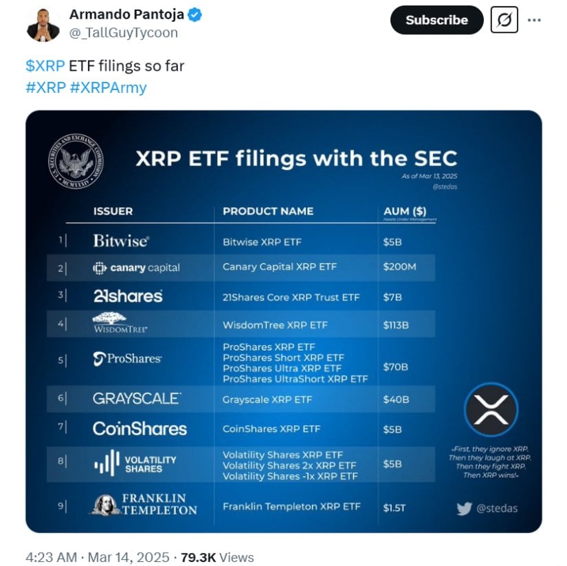Click the SEC seal emblem in image
The height and width of the screenshot is (566, 567).
click(x=76, y=162)
